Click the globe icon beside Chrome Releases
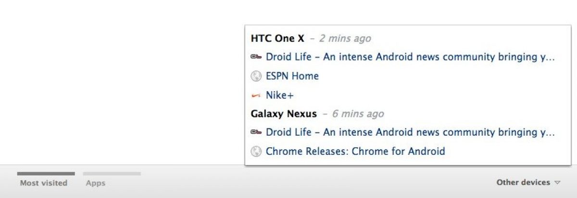 click(256, 151)
